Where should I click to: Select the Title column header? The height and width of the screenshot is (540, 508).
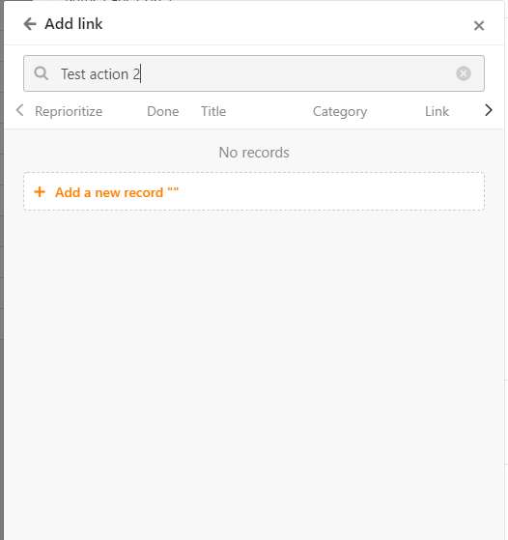click(213, 112)
